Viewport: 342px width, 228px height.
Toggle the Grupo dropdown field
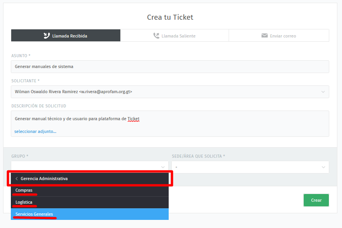click(x=90, y=167)
